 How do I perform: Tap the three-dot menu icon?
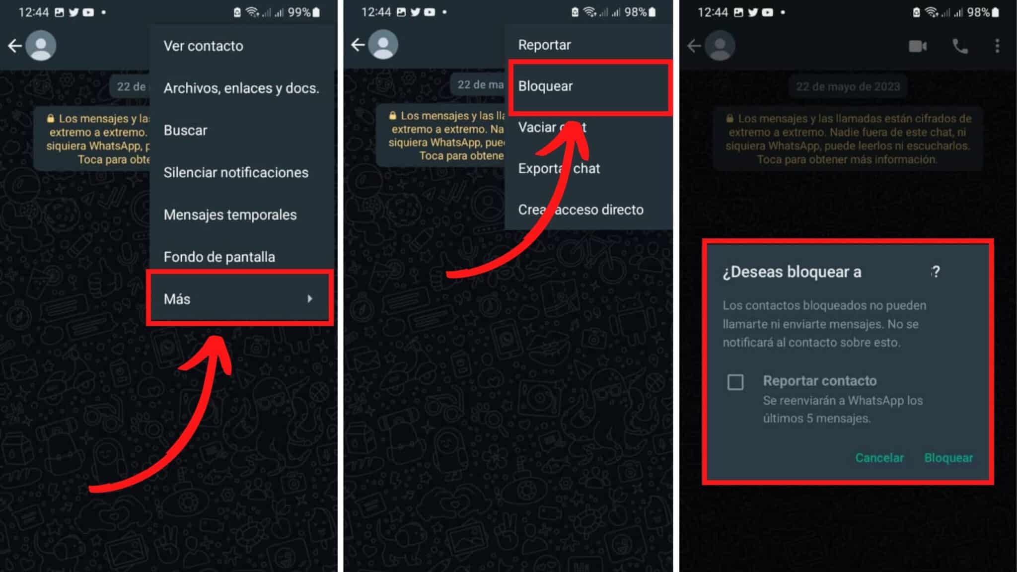pyautogui.click(x=998, y=45)
